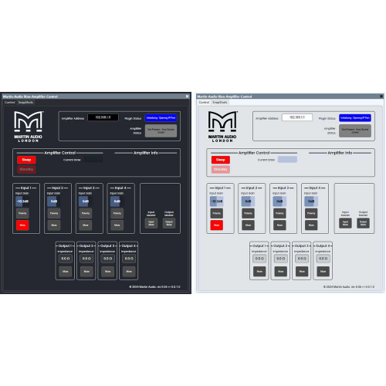Viewport: 386px width, 386px height.
Task: Mute Output 2 in dark window
Action: point(86,272)
